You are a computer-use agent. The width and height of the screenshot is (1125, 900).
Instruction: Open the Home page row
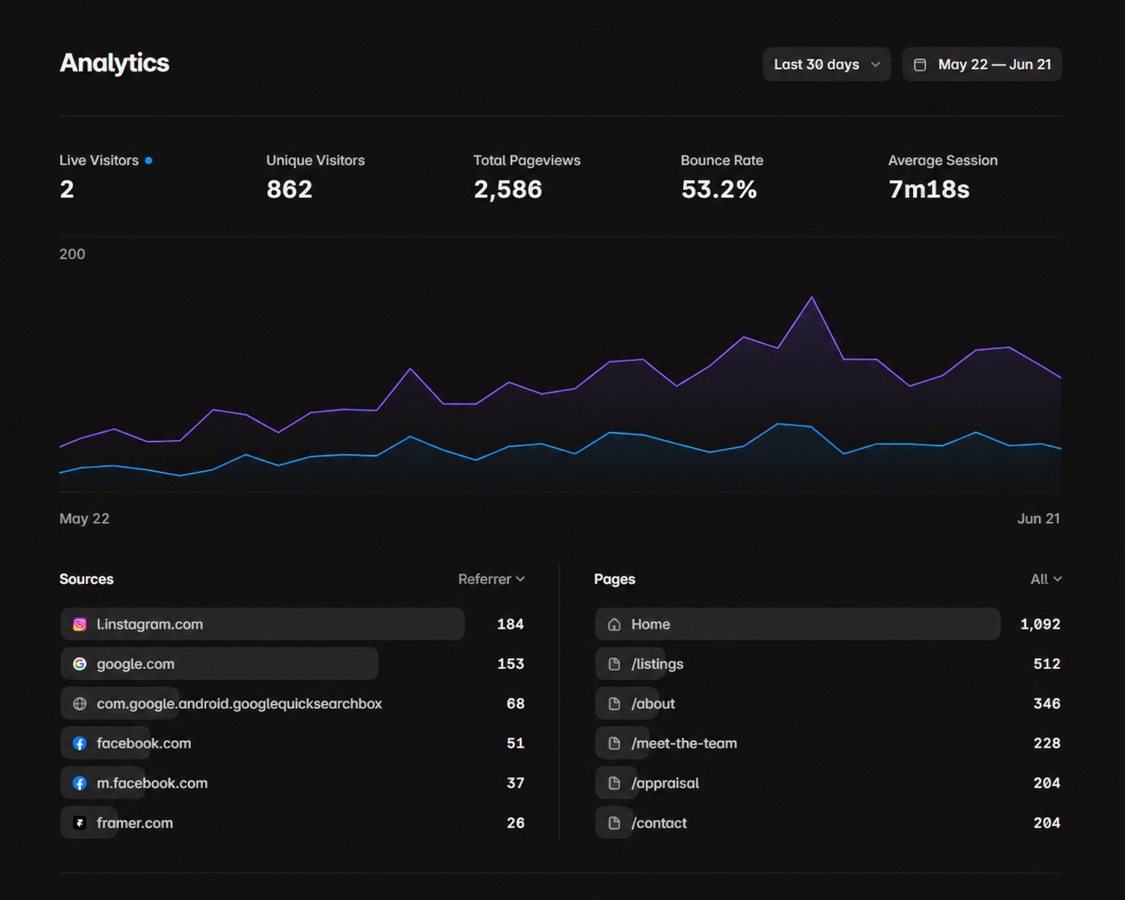pos(828,624)
